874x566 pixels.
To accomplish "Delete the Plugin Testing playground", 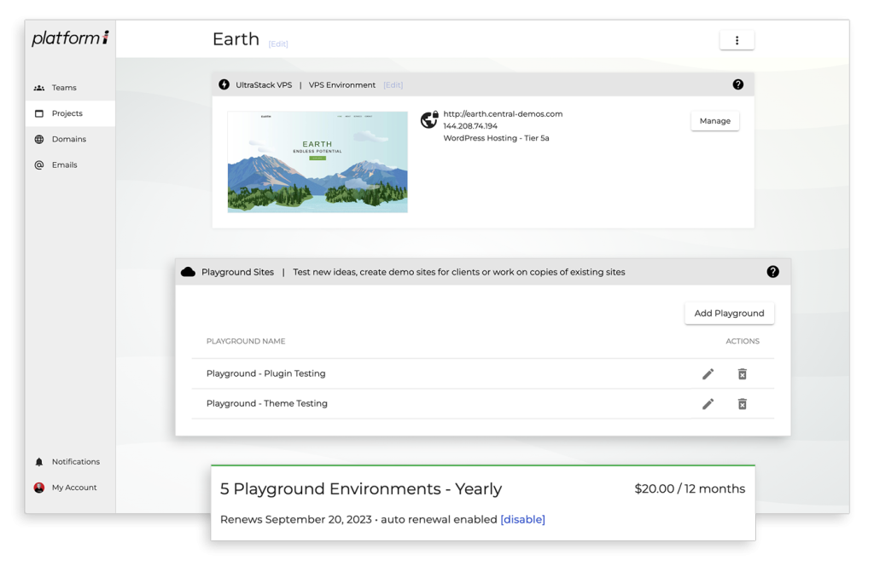I will pyautogui.click(x=742, y=374).
